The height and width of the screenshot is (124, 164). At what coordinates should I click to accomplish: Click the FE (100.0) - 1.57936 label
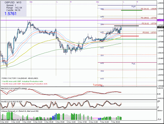149,18
